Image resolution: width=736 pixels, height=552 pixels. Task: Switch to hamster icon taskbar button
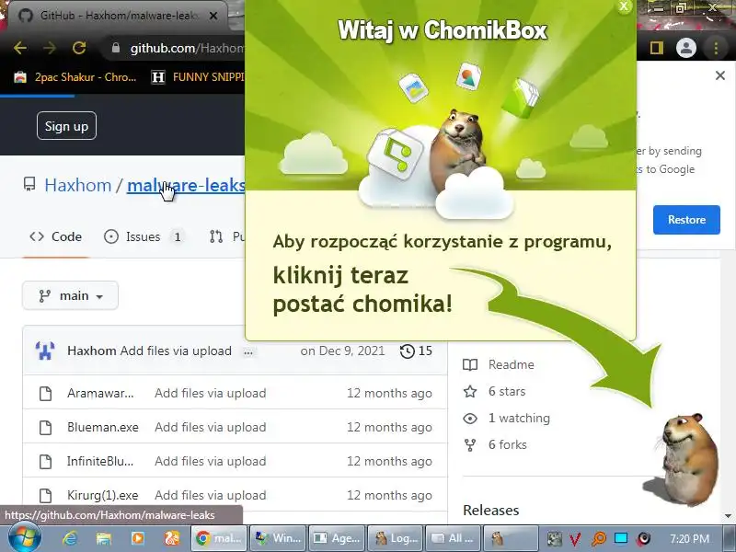511,538
